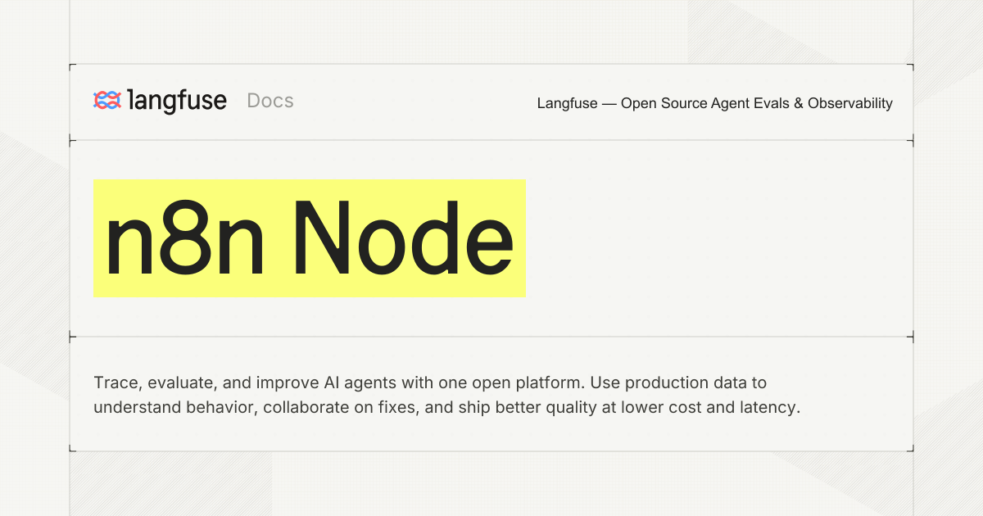Screen dimensions: 983x516
Task: Click the Langfuse knot logo icon
Action: tap(107, 101)
